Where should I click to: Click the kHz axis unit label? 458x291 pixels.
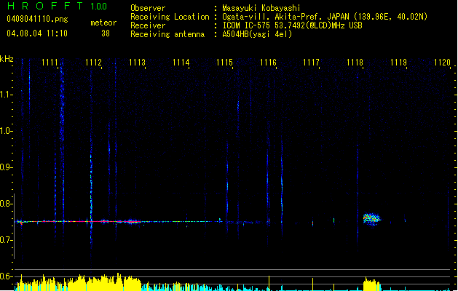(7, 59)
